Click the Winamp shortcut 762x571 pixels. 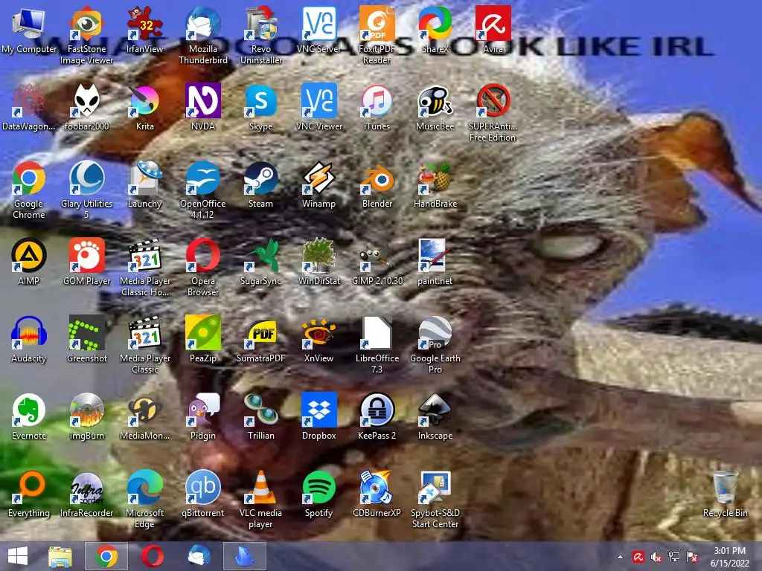point(318,185)
